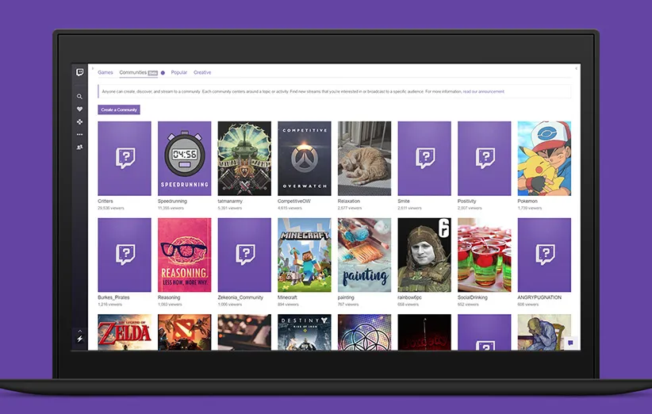Click the Twitch logo in the sidebar

tap(79, 73)
